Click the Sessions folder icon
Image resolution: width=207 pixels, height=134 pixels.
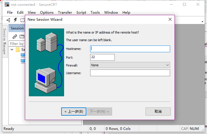click(x=18, y=50)
